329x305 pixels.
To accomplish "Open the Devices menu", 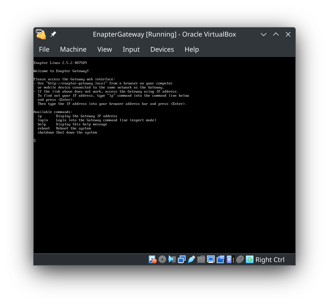I will pos(162,49).
